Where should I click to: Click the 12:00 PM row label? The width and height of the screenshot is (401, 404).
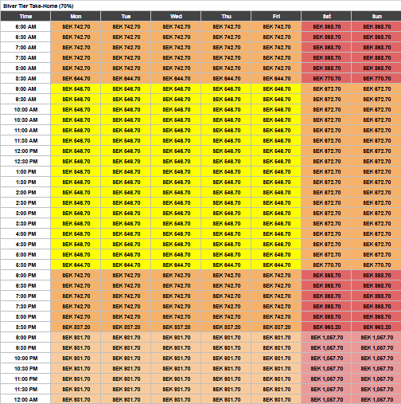[x=25, y=151]
